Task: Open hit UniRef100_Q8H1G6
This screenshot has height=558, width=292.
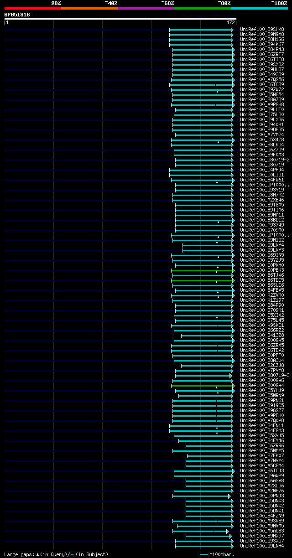Action: click(262, 39)
